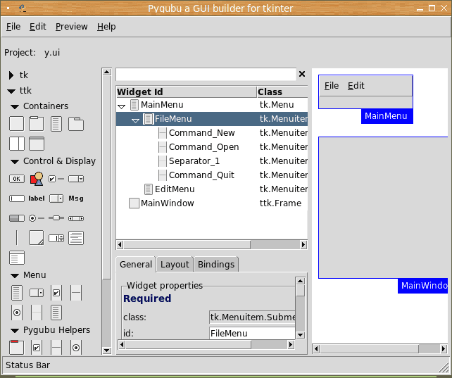This screenshot has width=452, height=378.
Task: Open the Edit menu in the menu bar
Action: (x=38, y=27)
